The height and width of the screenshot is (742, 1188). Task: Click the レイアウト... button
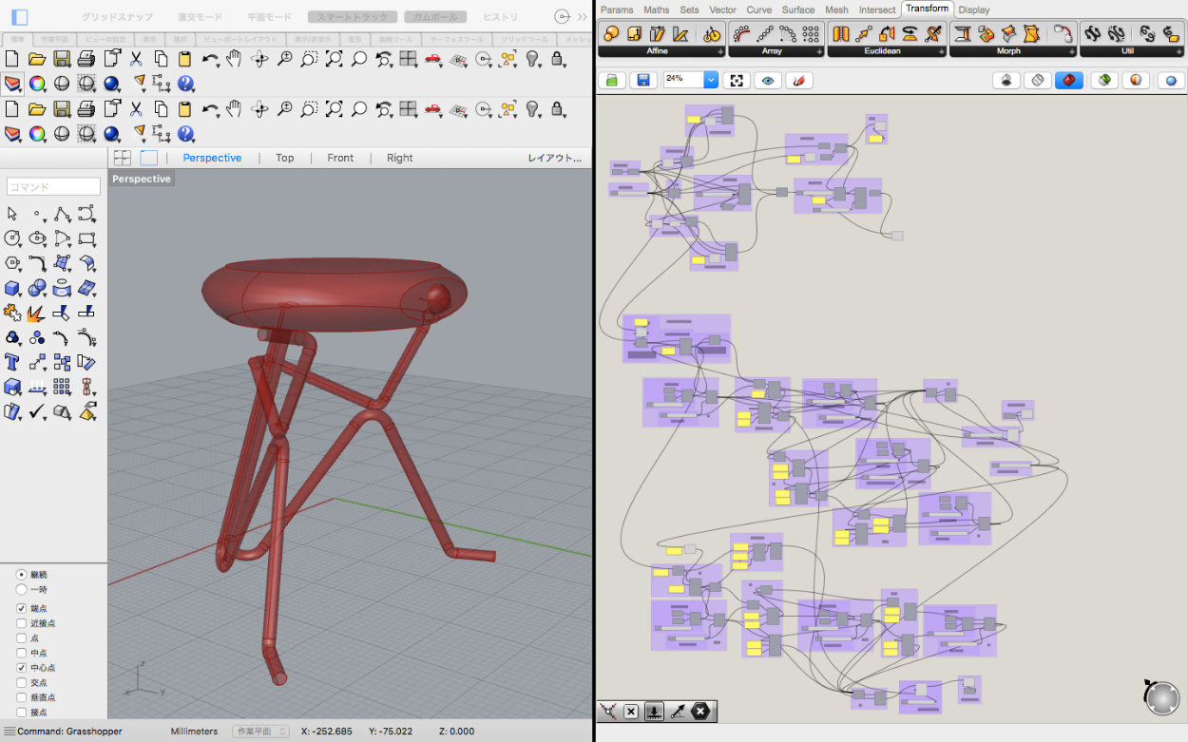[x=554, y=158]
